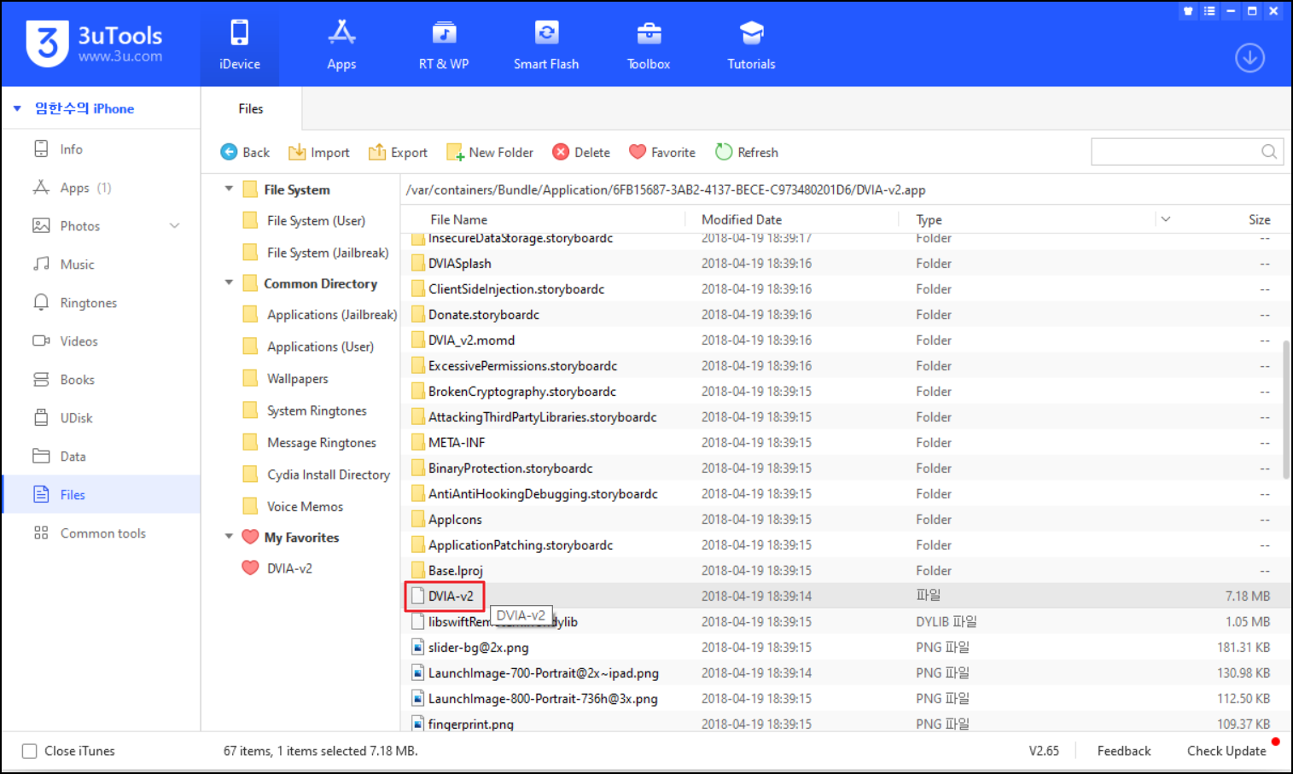Select the Wallpapers folder
Viewport: 1293px width, 774px height.
click(x=285, y=379)
